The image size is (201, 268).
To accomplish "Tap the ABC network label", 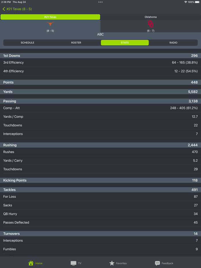I will [x=100, y=34].
